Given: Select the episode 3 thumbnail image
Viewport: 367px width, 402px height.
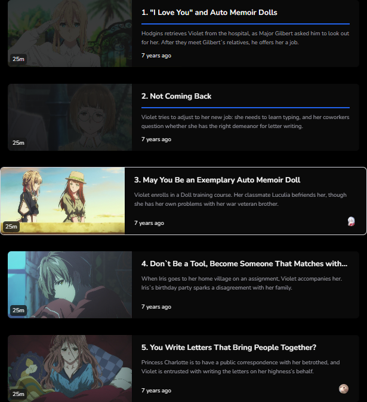Looking at the screenshot, I should point(63,201).
